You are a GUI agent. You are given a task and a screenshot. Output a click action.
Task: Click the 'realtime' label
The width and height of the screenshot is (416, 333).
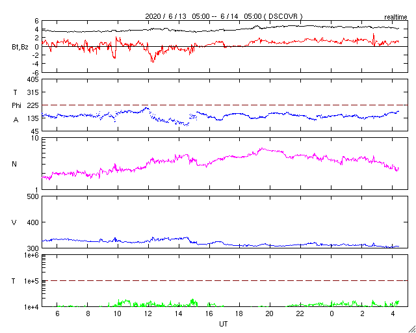click(396, 18)
